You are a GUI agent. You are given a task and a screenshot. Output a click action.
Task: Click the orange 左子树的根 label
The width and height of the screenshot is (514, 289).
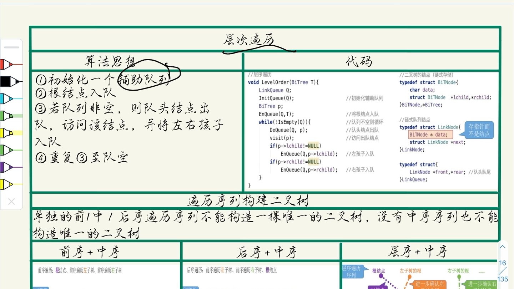point(410,271)
